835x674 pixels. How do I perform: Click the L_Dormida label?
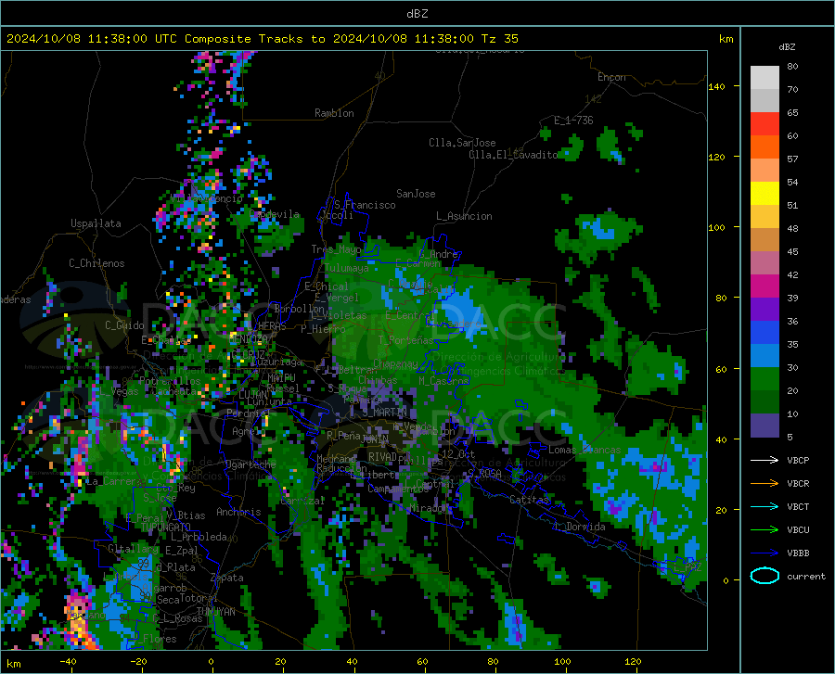tap(579, 527)
